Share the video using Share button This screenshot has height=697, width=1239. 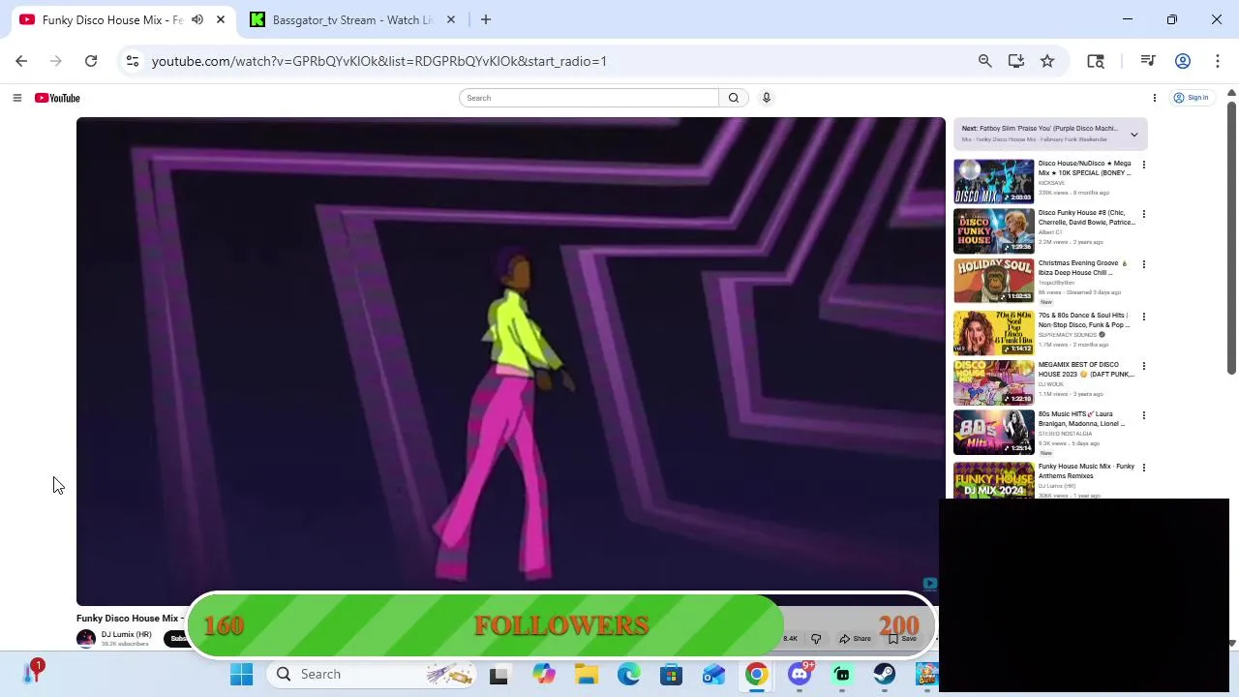point(855,639)
